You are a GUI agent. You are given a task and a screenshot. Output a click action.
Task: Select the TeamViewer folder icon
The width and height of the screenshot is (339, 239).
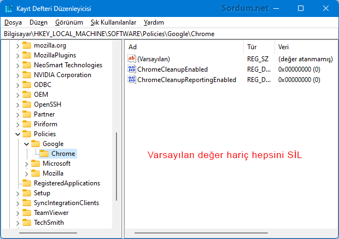(27, 213)
